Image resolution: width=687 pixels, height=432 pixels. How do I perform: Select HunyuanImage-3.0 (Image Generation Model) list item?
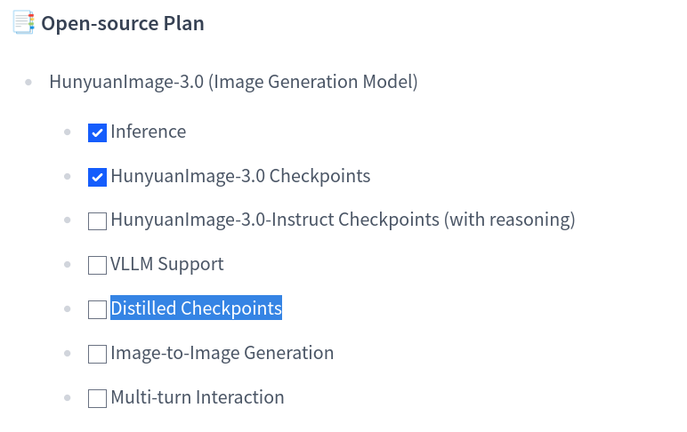[233, 83]
